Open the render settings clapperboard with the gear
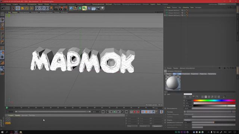Viewport: 239px width, 134px height. coord(66,8)
